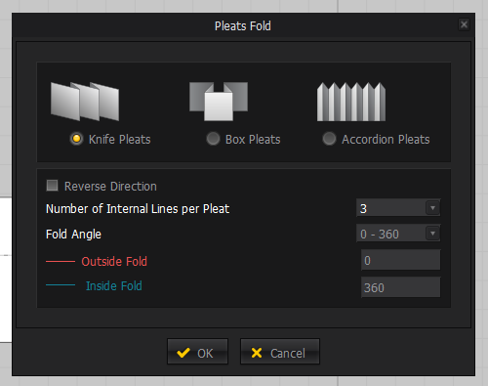Screen dimensions: 488x386
Task: Click the internal lines combo box showing 3
Action: (x=398, y=208)
